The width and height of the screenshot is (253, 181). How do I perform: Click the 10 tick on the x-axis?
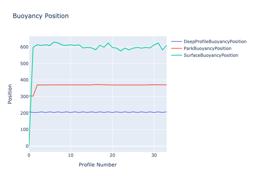point(70,155)
